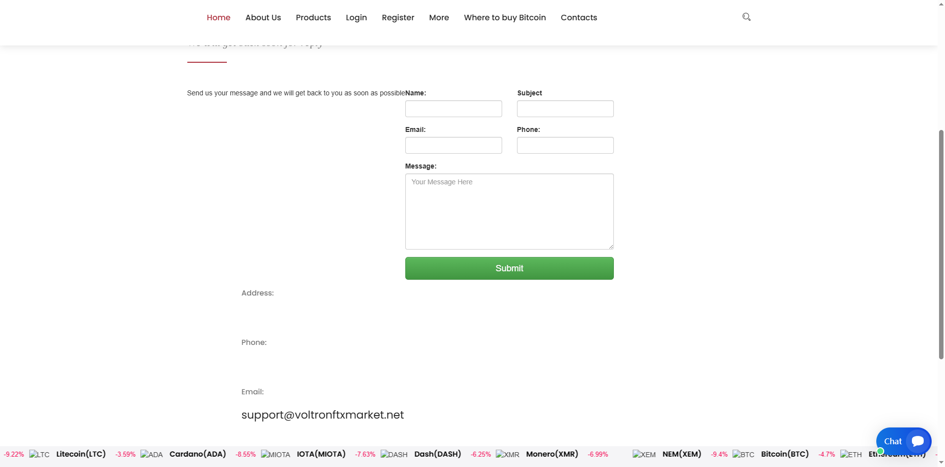Screen dimensions: 945x467
Task: Click the MIOTA coin icon in ticker
Action: click(276, 455)
